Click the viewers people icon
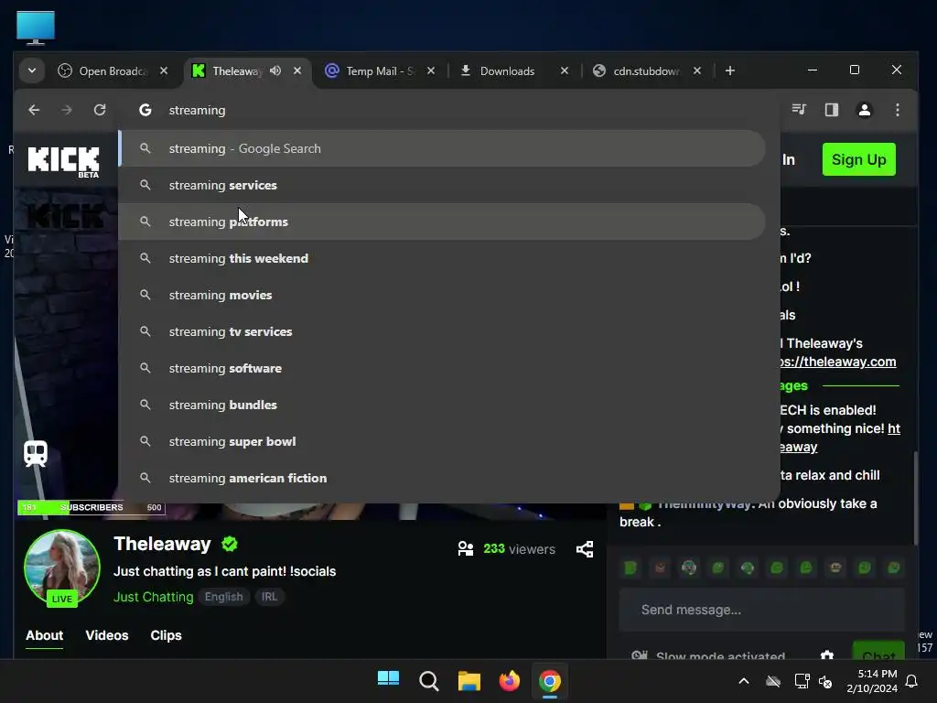 click(466, 549)
